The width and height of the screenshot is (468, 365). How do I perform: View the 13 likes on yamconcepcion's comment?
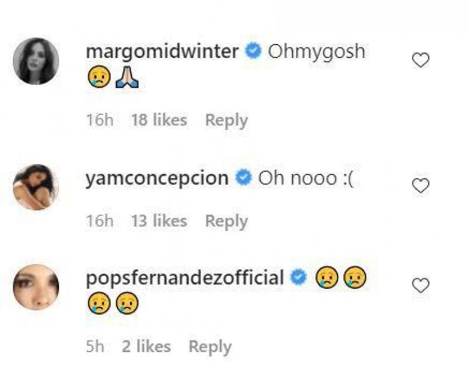point(159,221)
